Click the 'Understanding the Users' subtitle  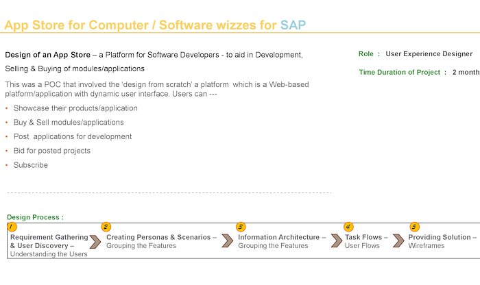(x=49, y=254)
